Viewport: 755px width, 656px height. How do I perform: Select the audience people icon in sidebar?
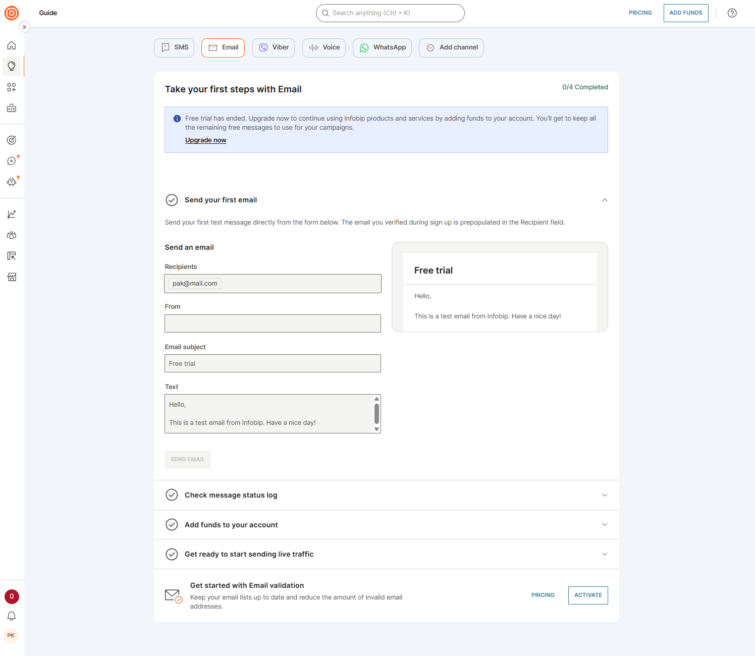tap(12, 235)
